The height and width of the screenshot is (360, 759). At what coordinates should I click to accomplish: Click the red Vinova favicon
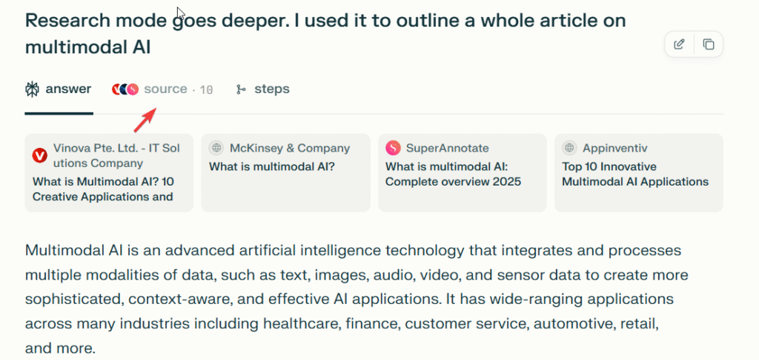[40, 155]
